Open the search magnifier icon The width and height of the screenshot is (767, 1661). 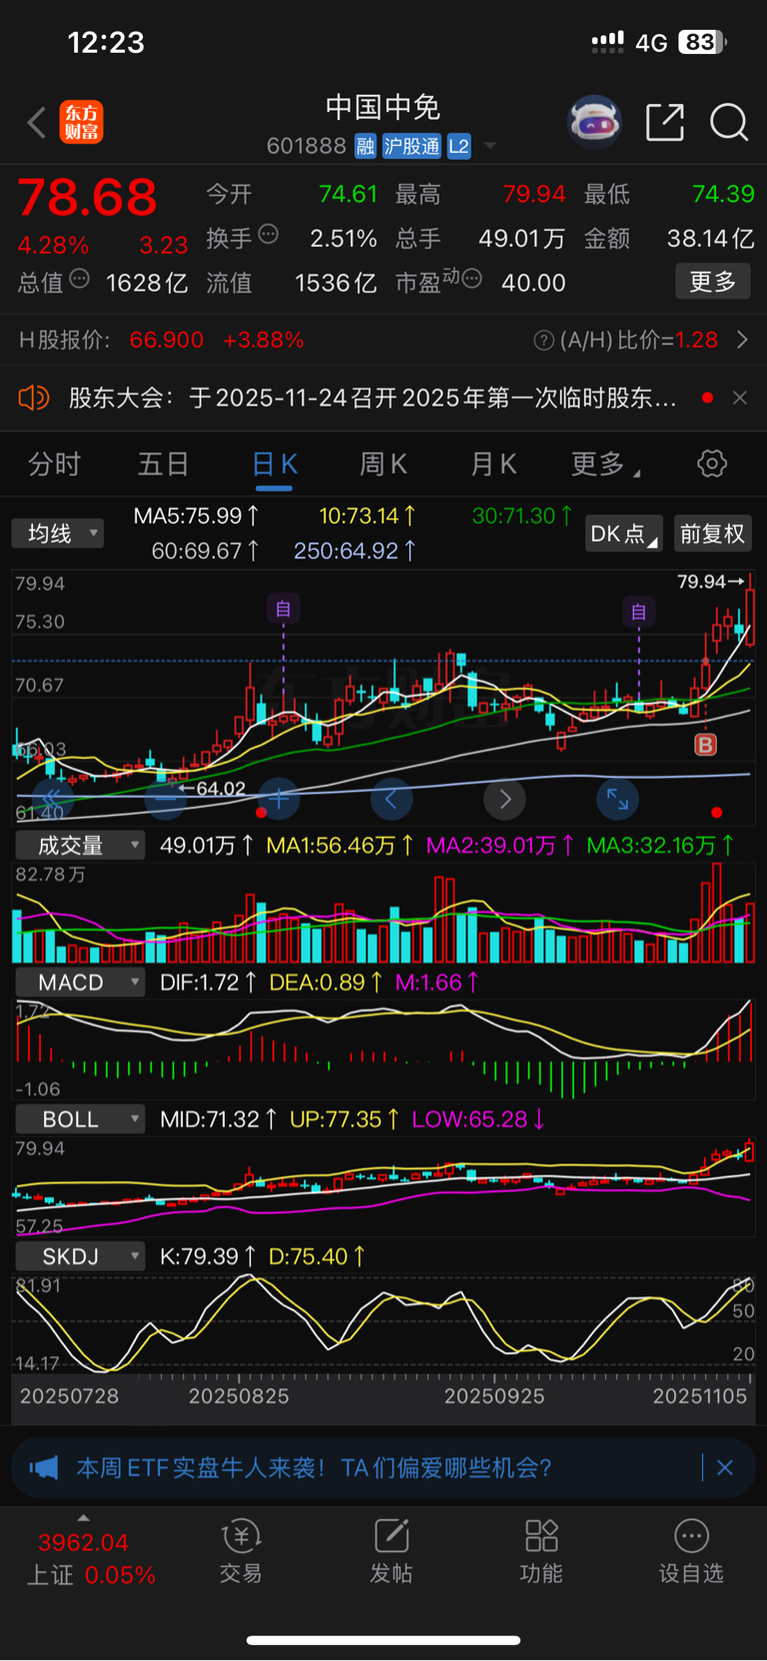tap(729, 123)
